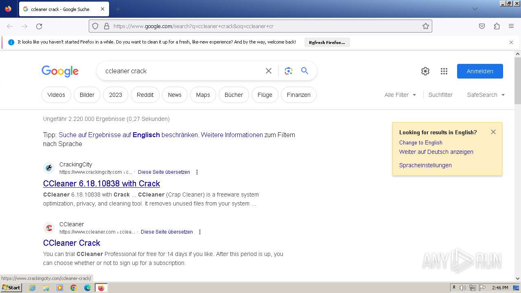This screenshot has height=293, width=521.
Task: Click the Refresh Firefox button
Action: click(x=327, y=42)
